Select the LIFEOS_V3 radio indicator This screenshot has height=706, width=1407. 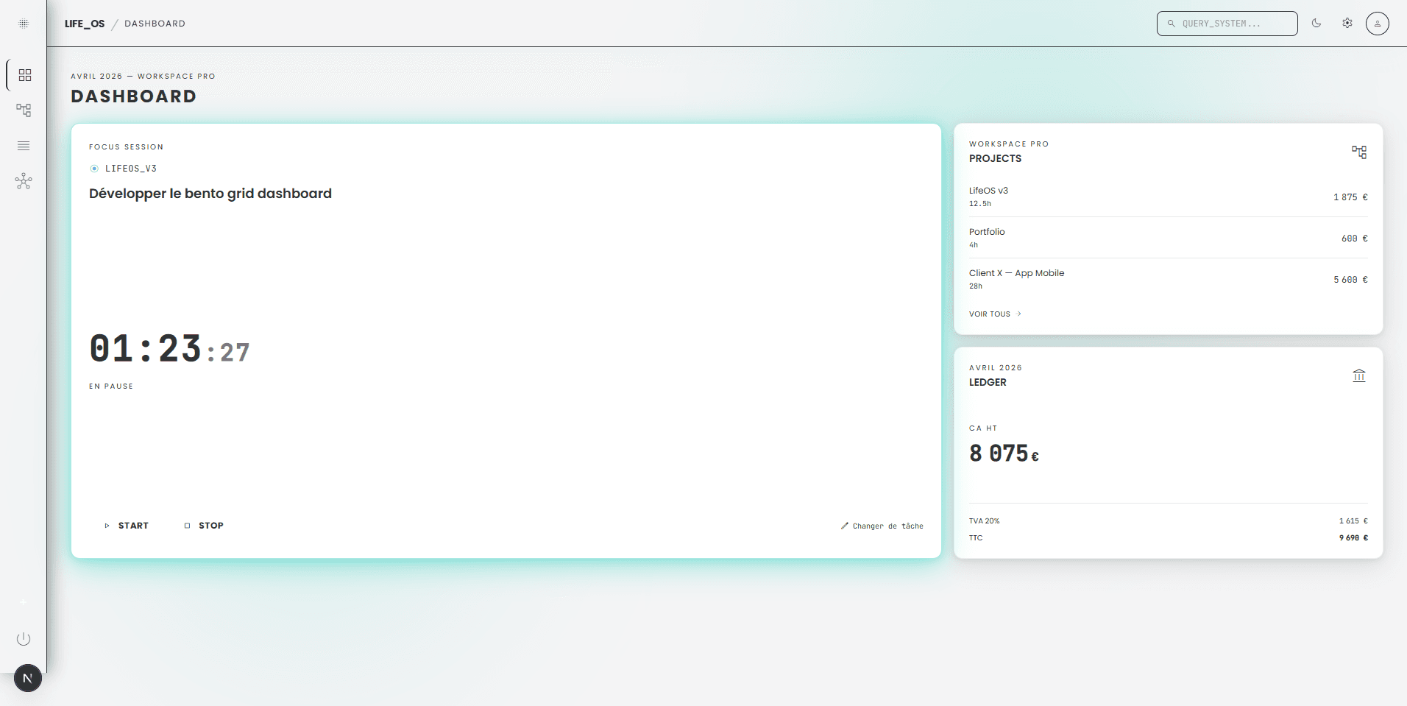click(x=94, y=169)
